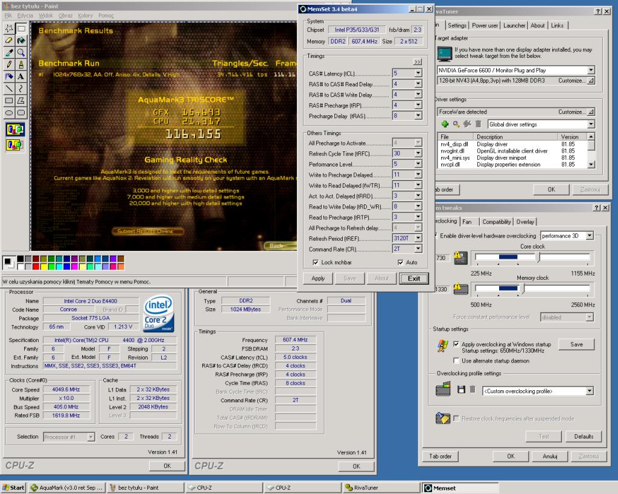This screenshot has width=618, height=494.
Task: Click the Defaults button in tweaks window
Action: [x=584, y=437]
